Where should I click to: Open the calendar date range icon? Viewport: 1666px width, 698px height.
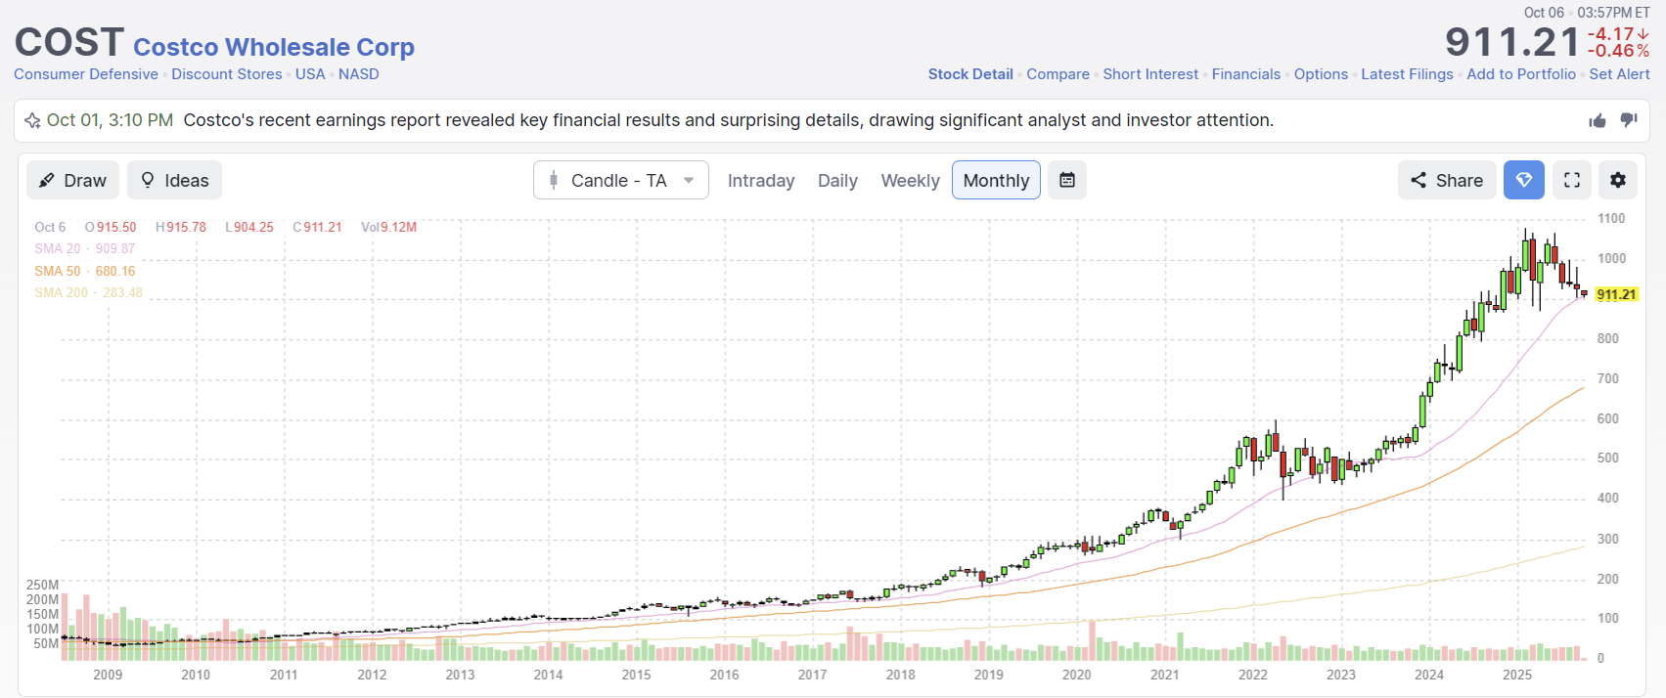[x=1067, y=180]
